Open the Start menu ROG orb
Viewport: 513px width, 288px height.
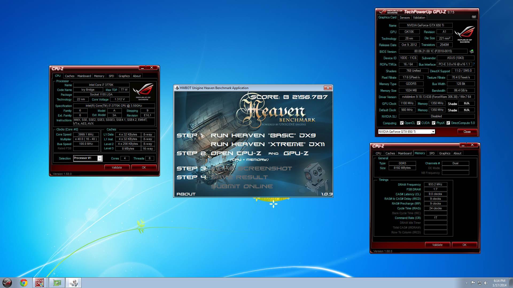[x=7, y=283]
